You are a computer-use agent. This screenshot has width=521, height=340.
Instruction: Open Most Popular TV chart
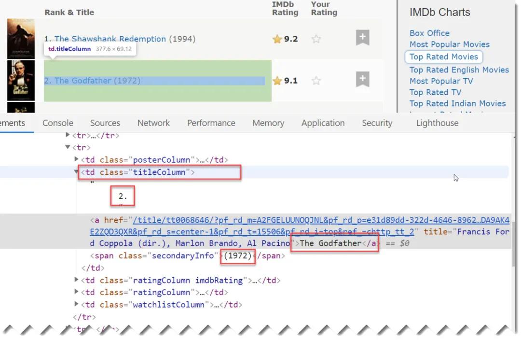pos(441,81)
